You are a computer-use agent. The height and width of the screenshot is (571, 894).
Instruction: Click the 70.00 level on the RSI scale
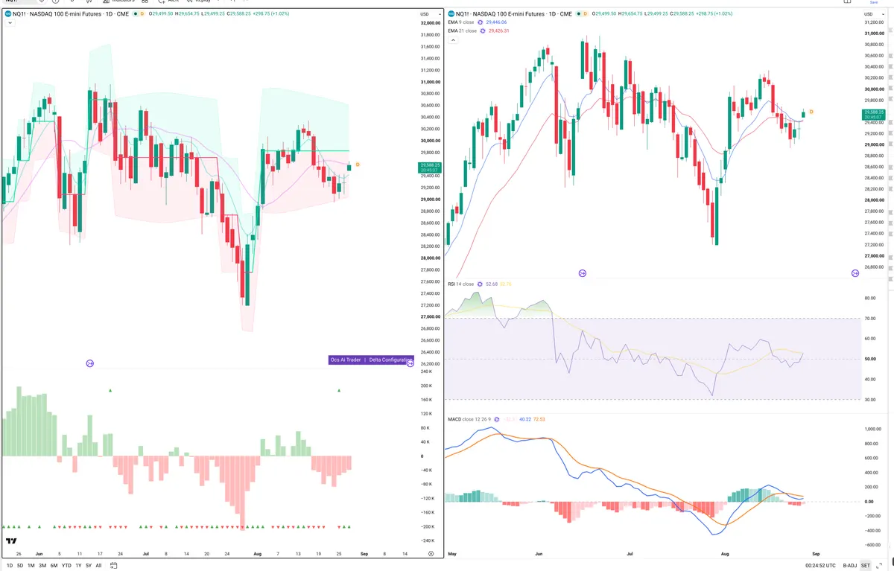(x=869, y=319)
